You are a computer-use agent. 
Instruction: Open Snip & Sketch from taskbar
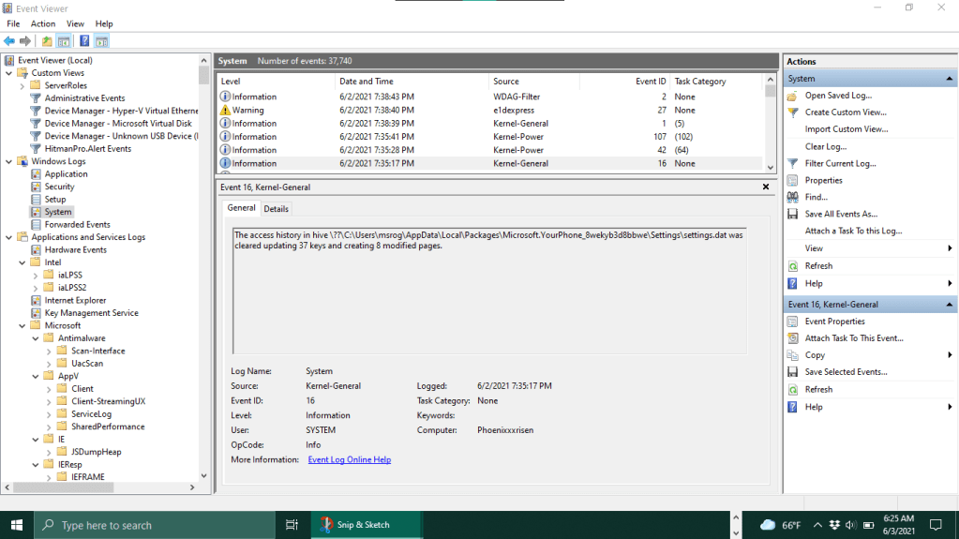pos(353,525)
